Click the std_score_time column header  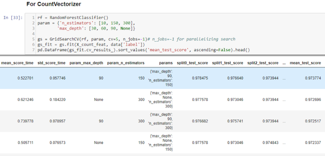tap(51, 63)
